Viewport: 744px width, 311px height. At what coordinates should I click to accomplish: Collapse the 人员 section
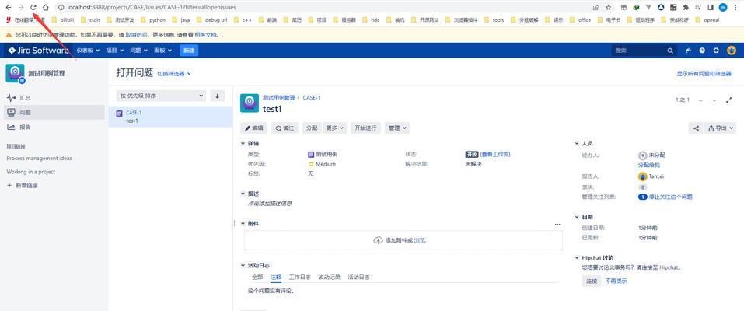click(x=577, y=143)
